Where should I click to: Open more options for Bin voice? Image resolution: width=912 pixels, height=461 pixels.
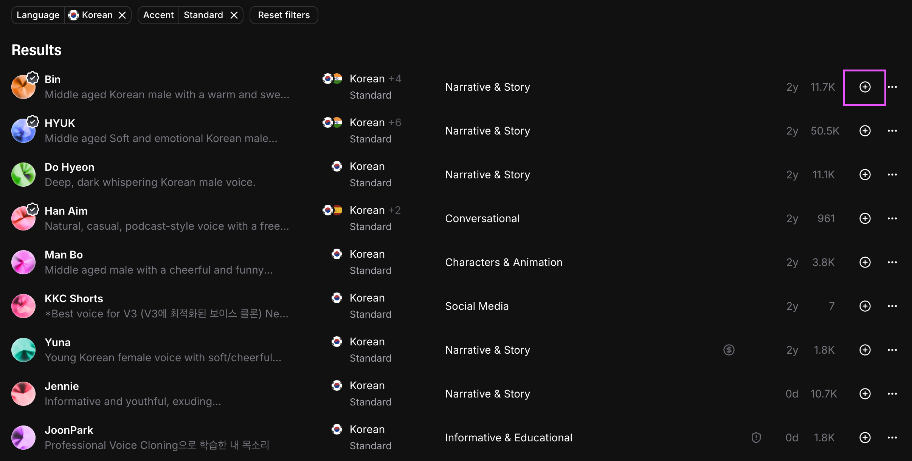click(892, 87)
